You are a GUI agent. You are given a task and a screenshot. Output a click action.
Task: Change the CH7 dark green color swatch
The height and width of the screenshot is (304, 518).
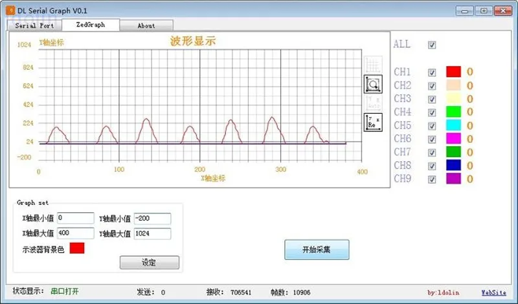click(453, 152)
